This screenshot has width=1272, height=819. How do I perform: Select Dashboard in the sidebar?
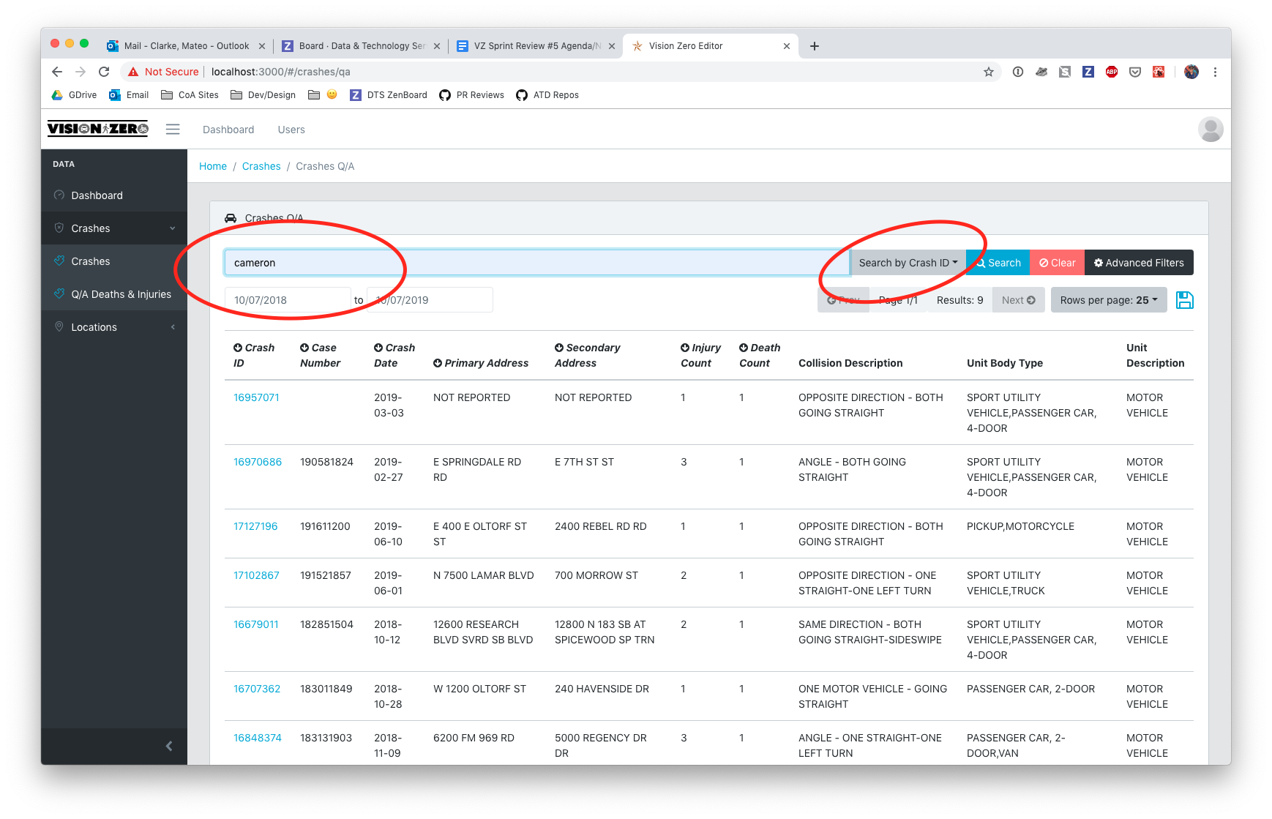tap(114, 195)
